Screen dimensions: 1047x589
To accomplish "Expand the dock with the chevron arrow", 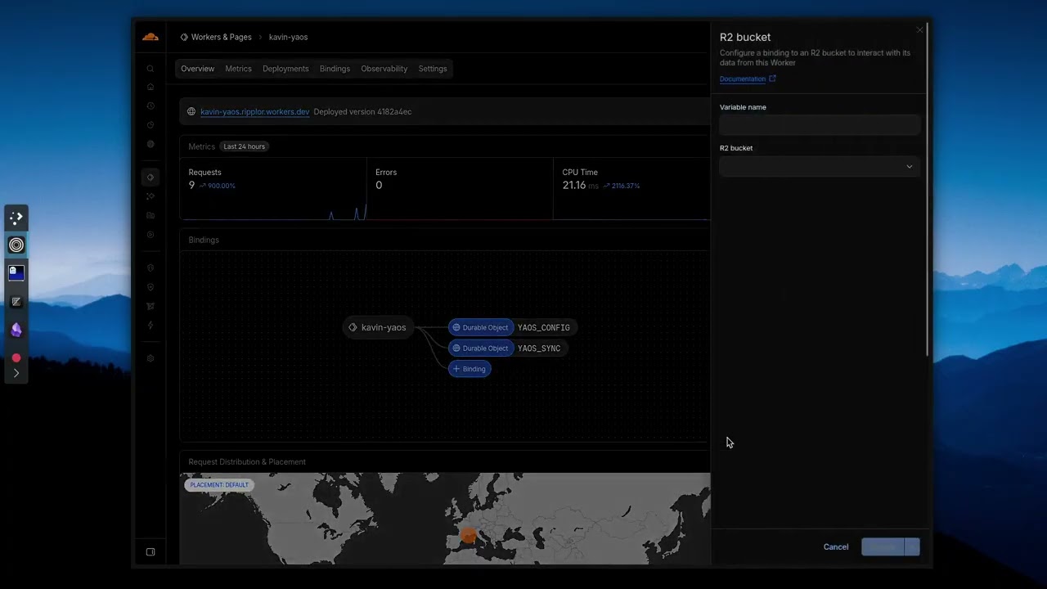I will tap(16, 373).
